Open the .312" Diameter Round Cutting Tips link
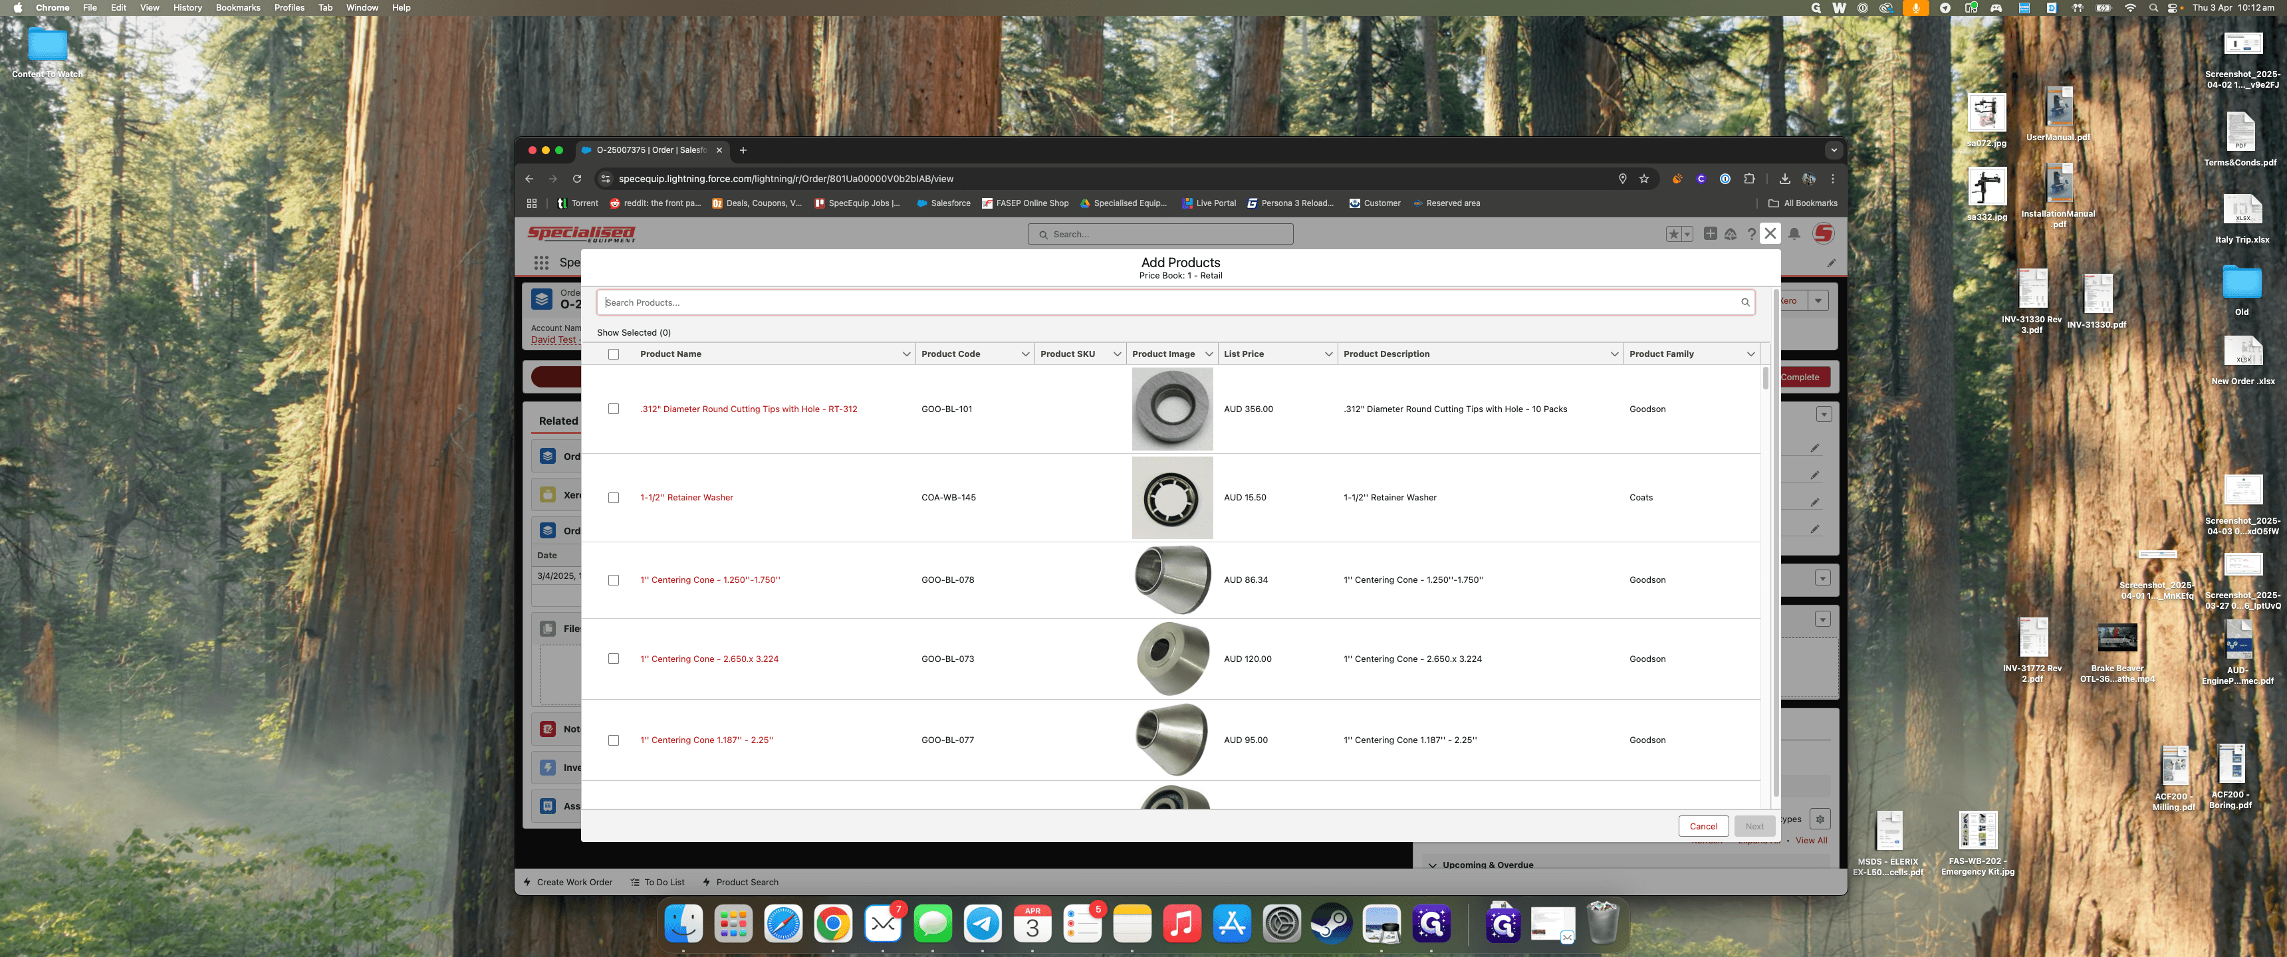 (x=749, y=409)
